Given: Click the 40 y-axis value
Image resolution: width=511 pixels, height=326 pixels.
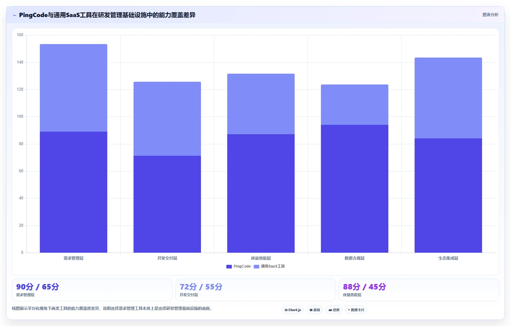Looking at the screenshot, I should pos(21,198).
